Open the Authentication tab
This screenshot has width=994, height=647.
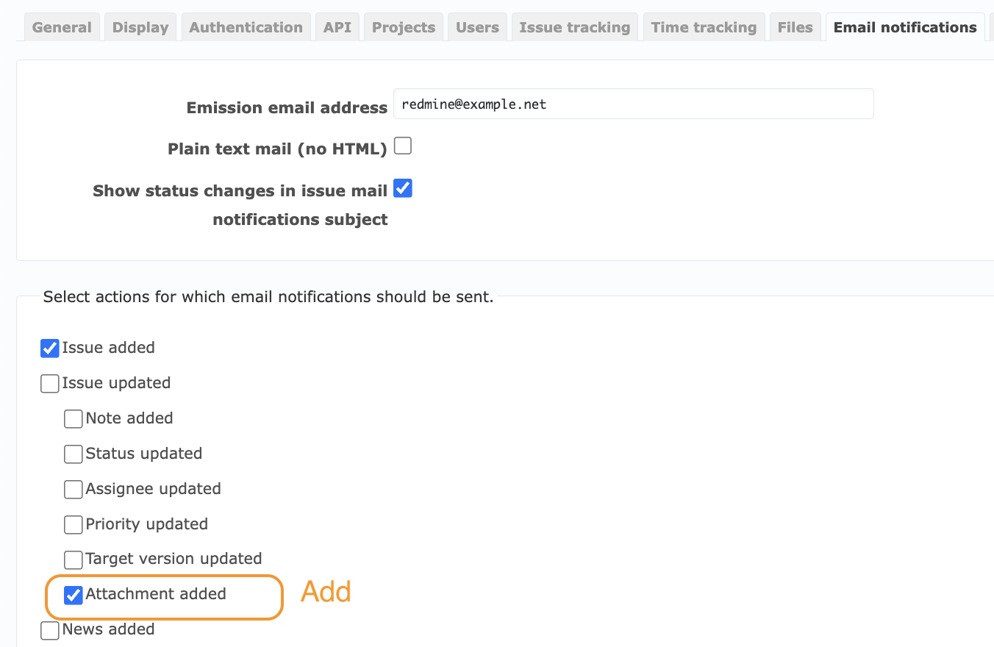pos(246,27)
